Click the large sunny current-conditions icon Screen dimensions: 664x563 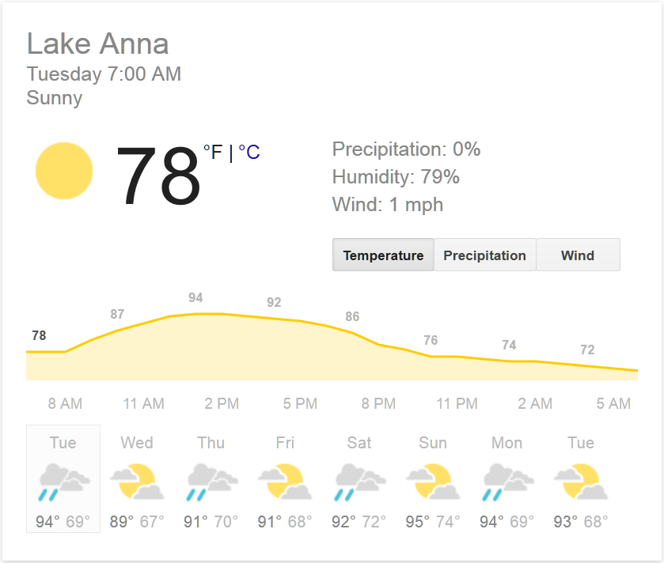pos(64,171)
